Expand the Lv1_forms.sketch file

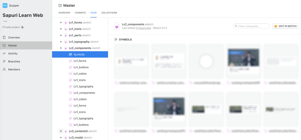61,22
